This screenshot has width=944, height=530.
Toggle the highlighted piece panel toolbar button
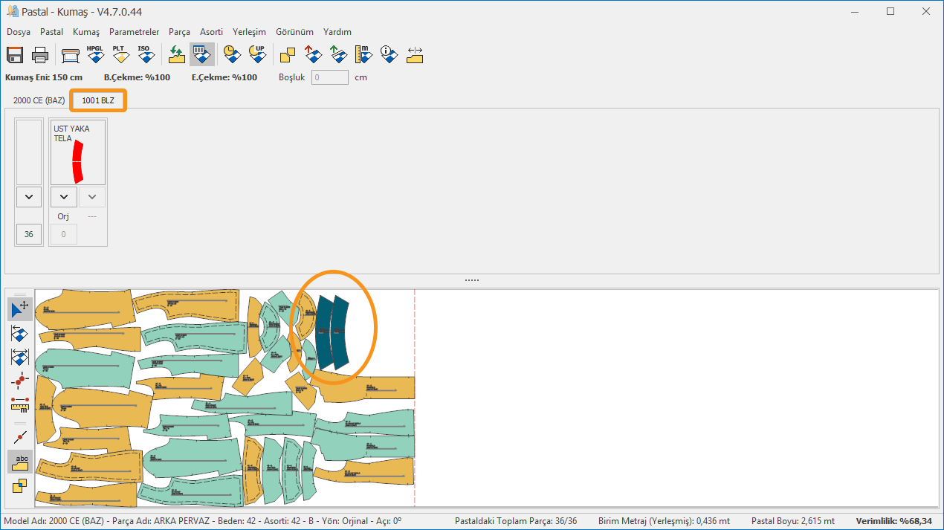pyautogui.click(x=201, y=55)
